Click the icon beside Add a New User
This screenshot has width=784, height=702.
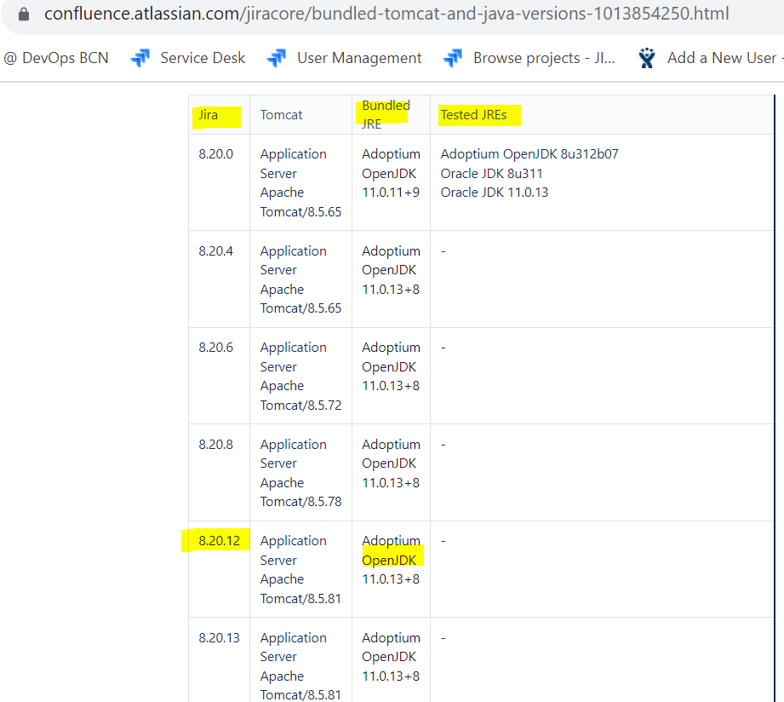point(647,58)
